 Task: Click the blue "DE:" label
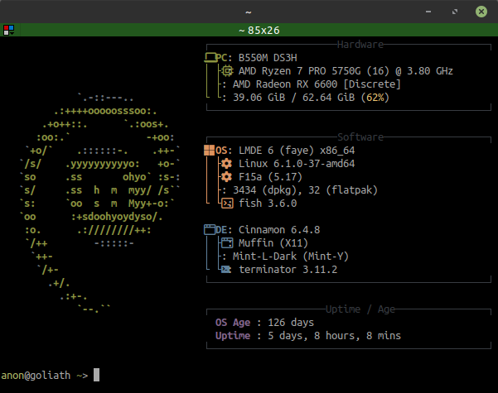[224, 230]
